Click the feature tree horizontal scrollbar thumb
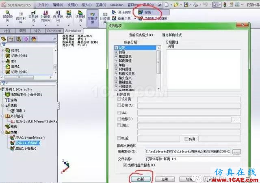This screenshot has height=183, width=260. pyautogui.click(x=19, y=78)
